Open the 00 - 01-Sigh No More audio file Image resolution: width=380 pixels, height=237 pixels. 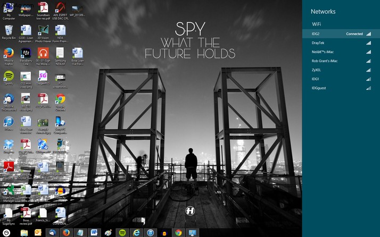[x=43, y=57]
